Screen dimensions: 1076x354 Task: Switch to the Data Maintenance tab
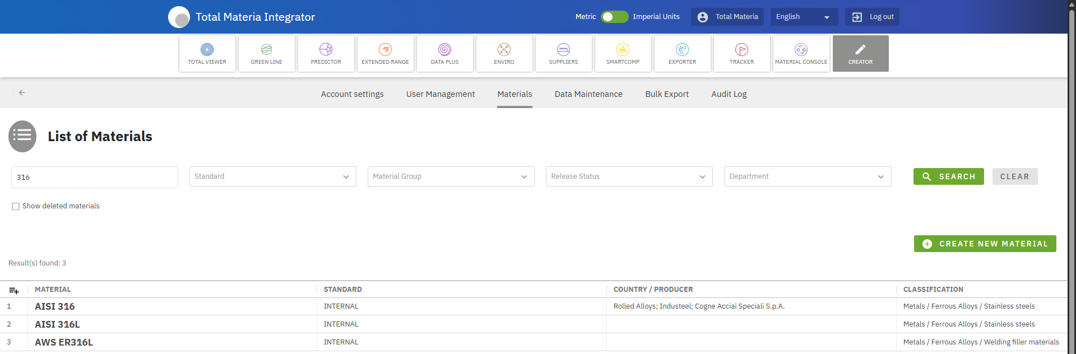[588, 94]
